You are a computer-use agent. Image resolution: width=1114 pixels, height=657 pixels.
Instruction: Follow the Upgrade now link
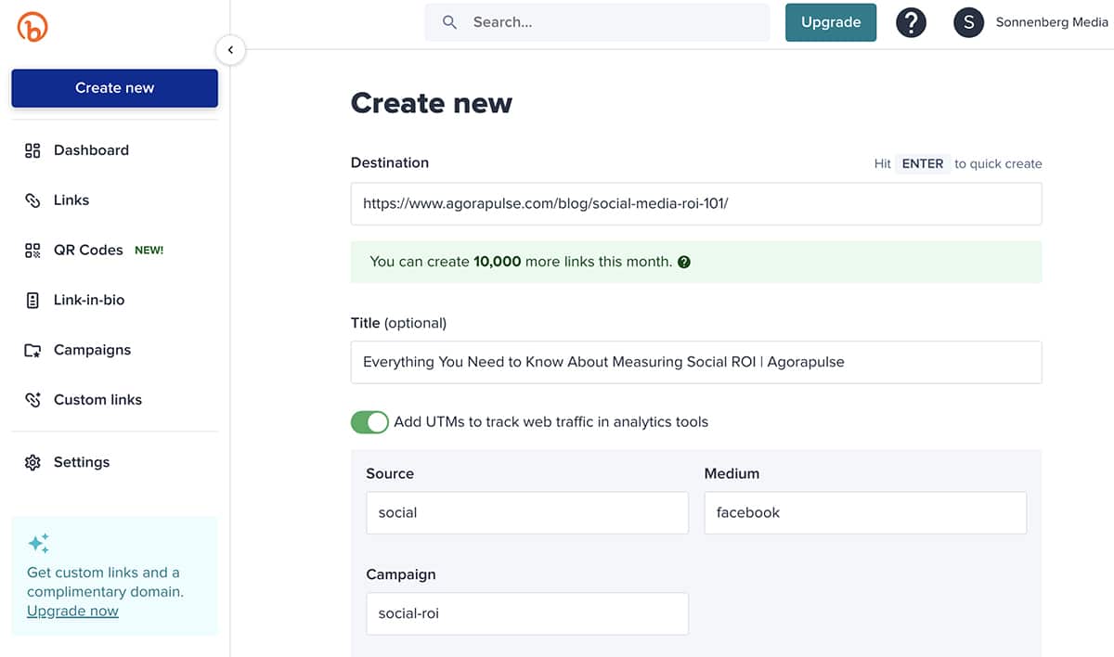click(x=72, y=612)
